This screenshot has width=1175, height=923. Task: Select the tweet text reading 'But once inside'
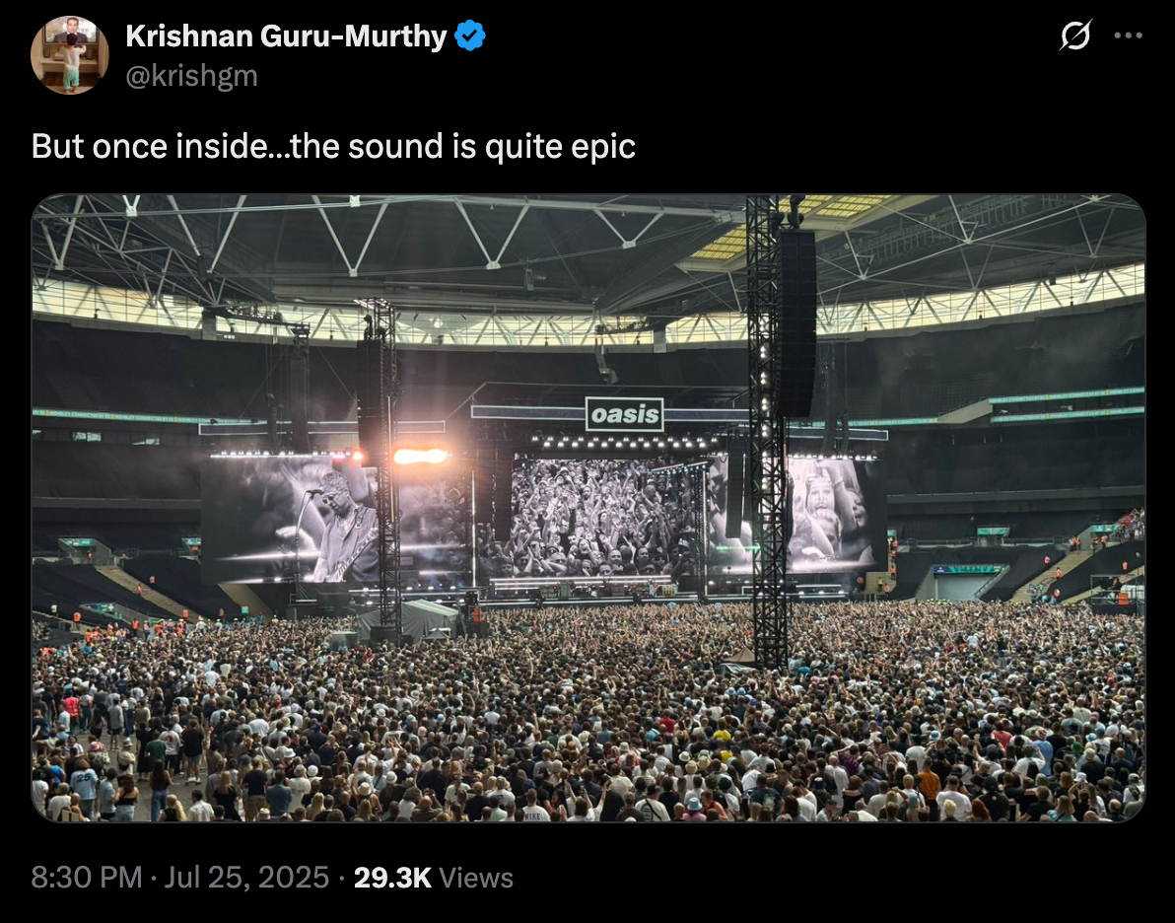pos(333,146)
